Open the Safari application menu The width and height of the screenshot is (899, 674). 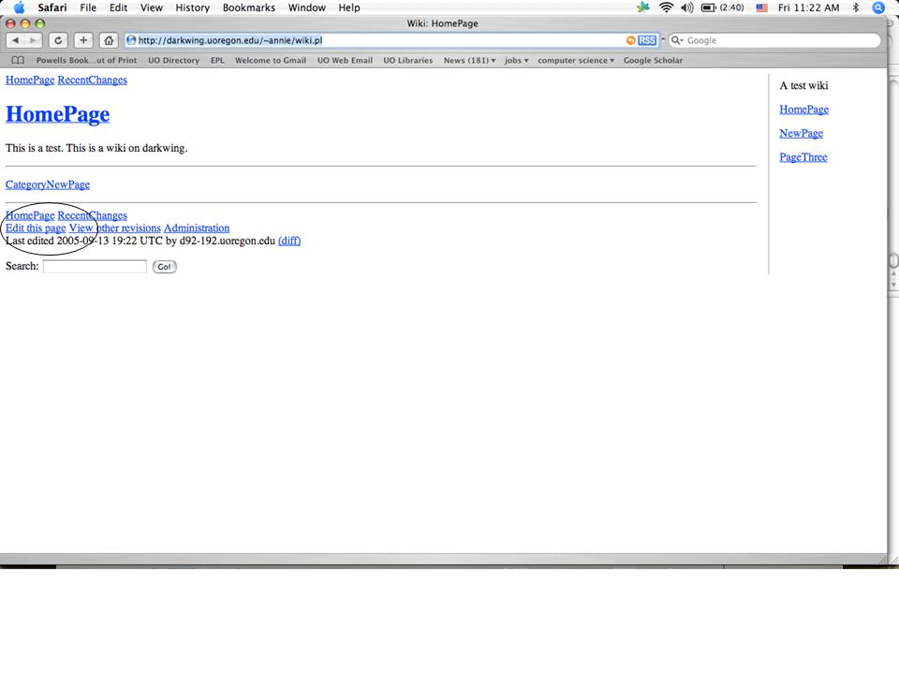(52, 7)
